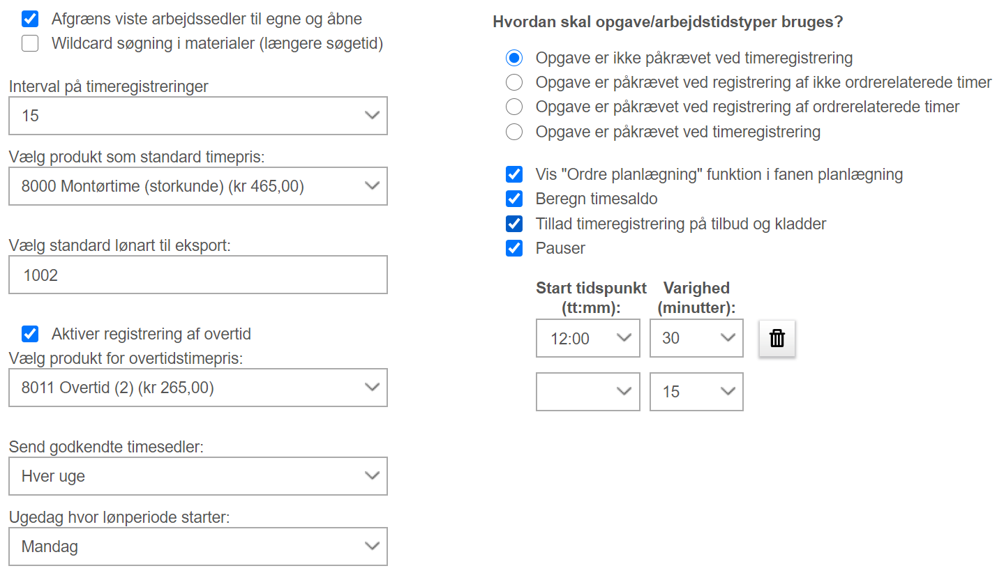
Task: Choose radio for ikke ordrerelaterede timer
Action: point(514,82)
